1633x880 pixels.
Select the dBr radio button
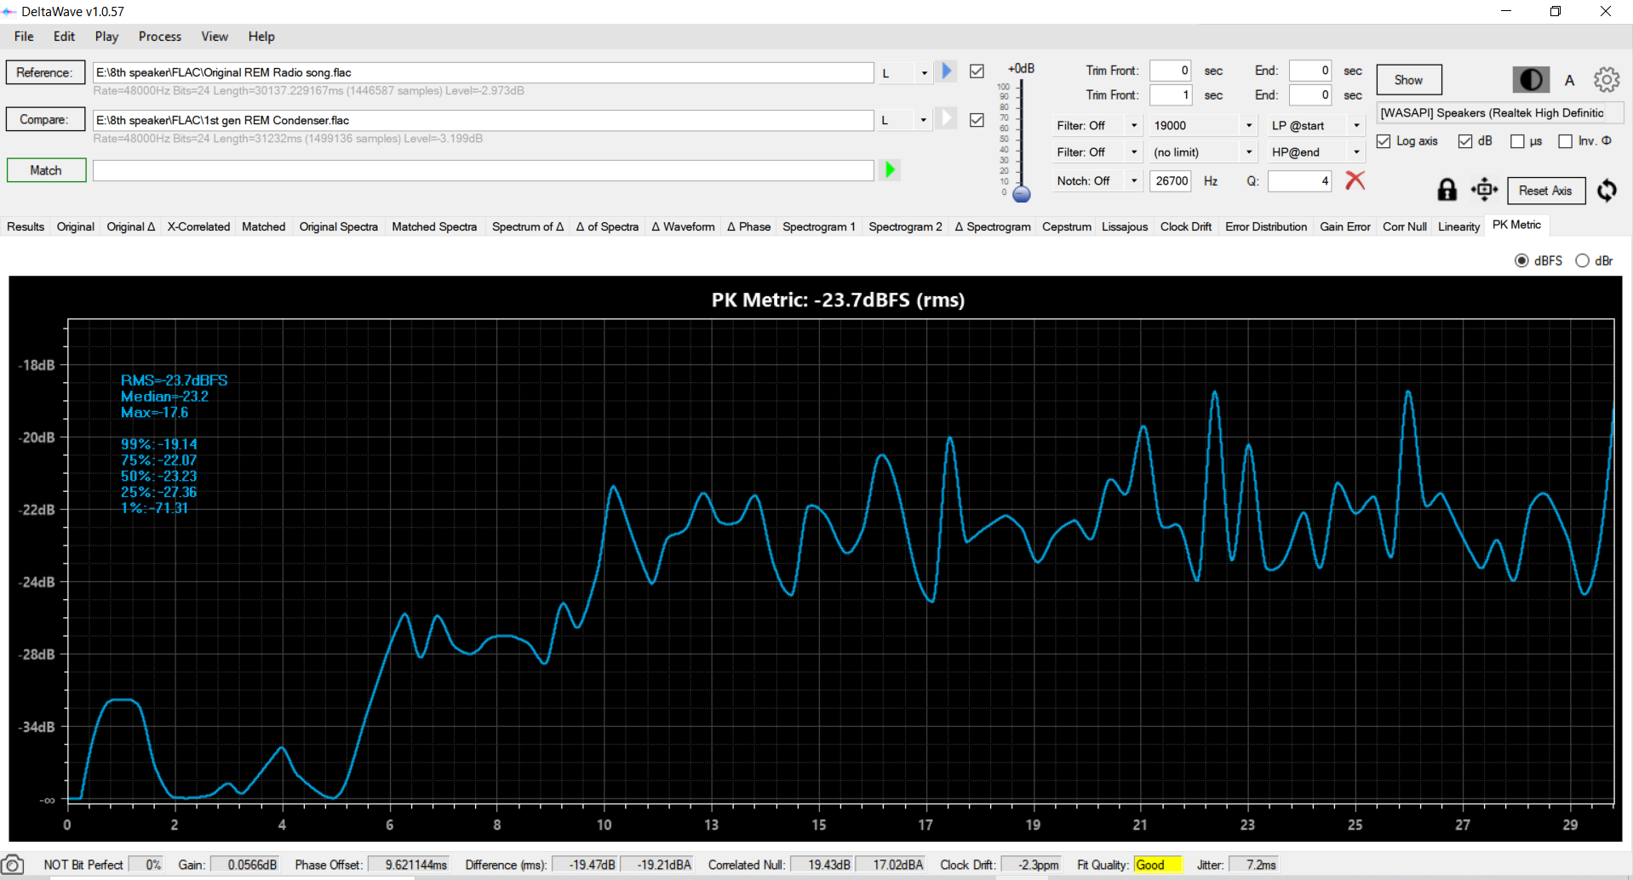click(1582, 260)
